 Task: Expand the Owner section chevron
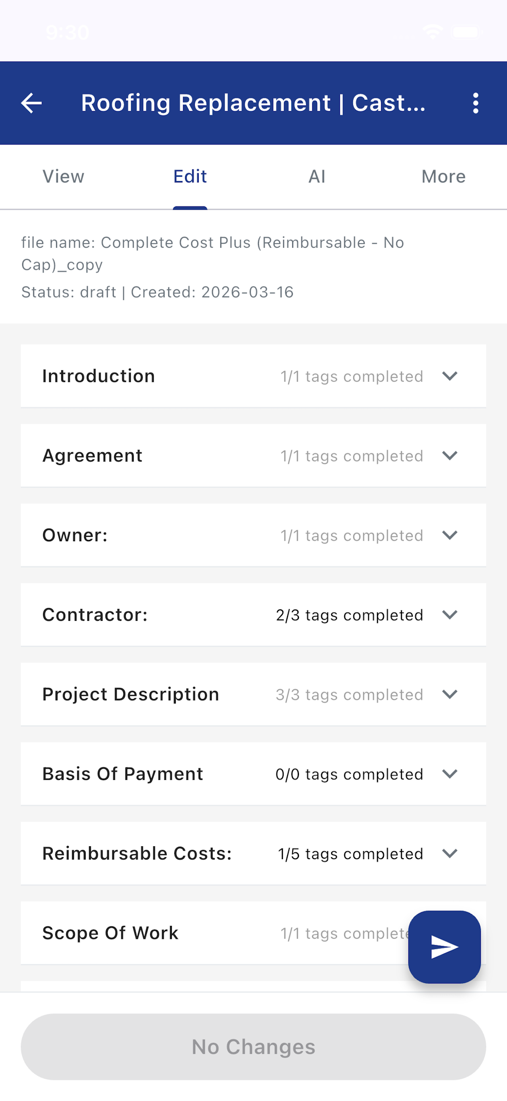(450, 535)
